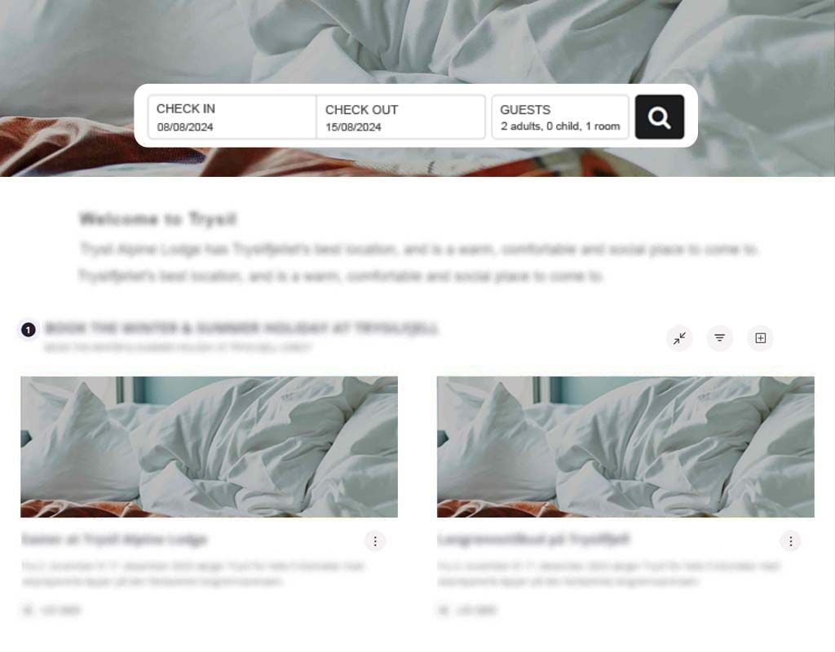This screenshot has width=835, height=652.
Task: Click small icon below right card description
Action: coord(443,610)
